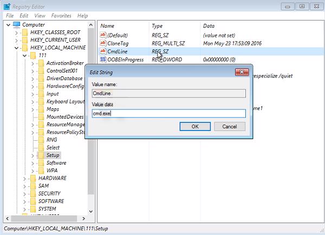Click the Software key folder icon under 111
The image size is (325, 235).
point(41,162)
